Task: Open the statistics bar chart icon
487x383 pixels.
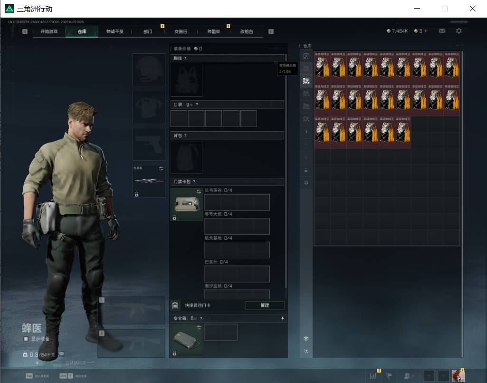Action: [373, 376]
